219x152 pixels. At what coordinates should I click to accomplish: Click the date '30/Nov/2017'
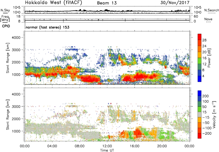click(175, 3)
